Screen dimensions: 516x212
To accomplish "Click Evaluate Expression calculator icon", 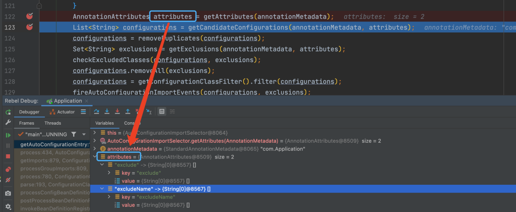I will coord(161,112).
